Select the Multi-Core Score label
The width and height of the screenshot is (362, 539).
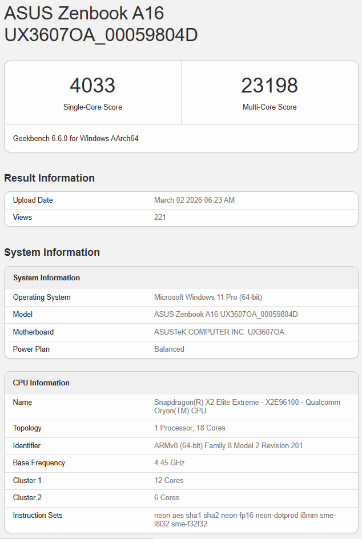click(270, 107)
